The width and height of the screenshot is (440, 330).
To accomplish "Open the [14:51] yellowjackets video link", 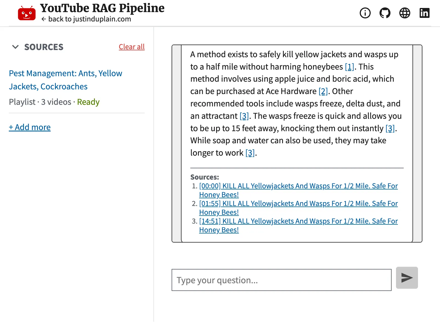I will (x=298, y=221).
